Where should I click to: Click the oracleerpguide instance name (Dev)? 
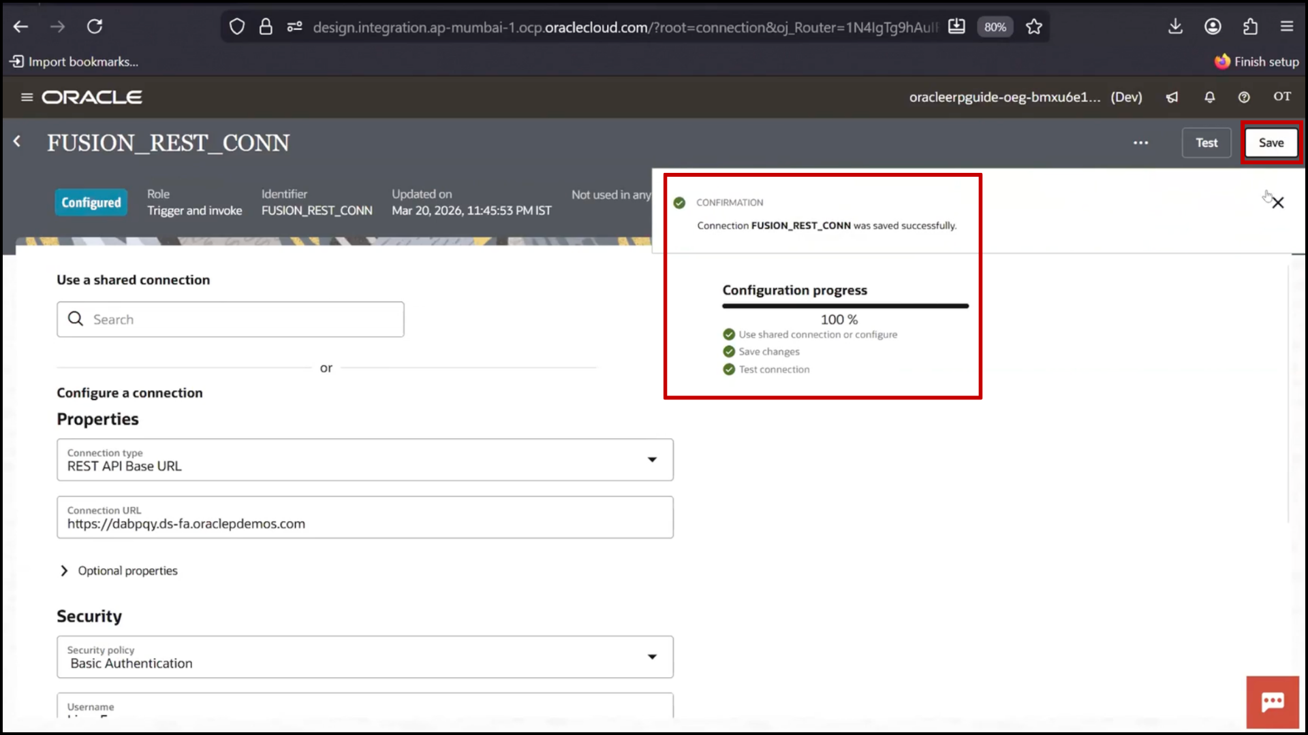tap(1025, 97)
